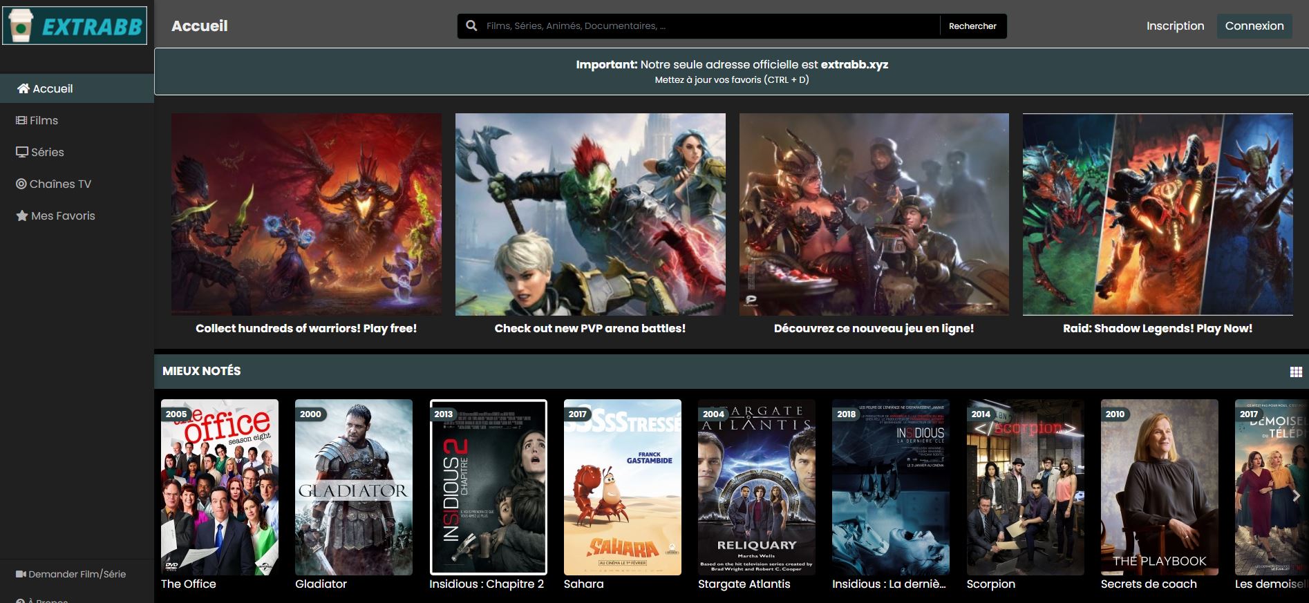Image resolution: width=1309 pixels, height=603 pixels.
Task: Click the search magnifier icon
Action: click(471, 26)
